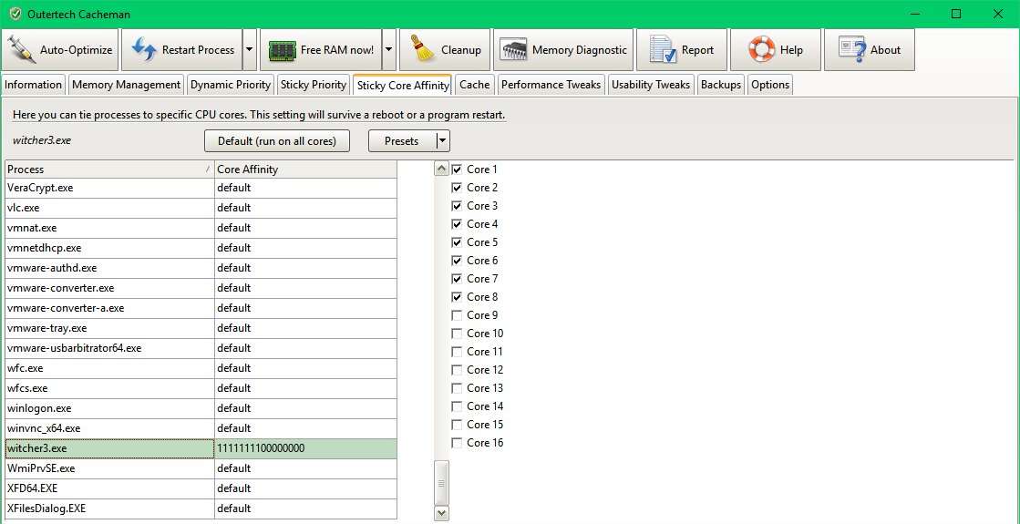Switch to the Usability Tweaks tab

pos(651,85)
